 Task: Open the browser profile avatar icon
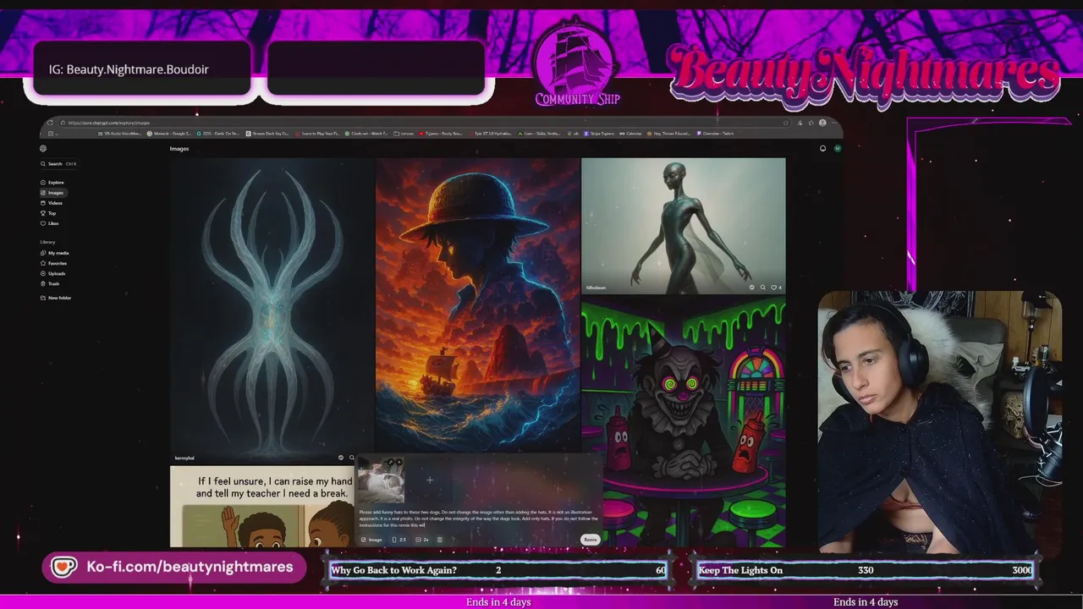[822, 123]
